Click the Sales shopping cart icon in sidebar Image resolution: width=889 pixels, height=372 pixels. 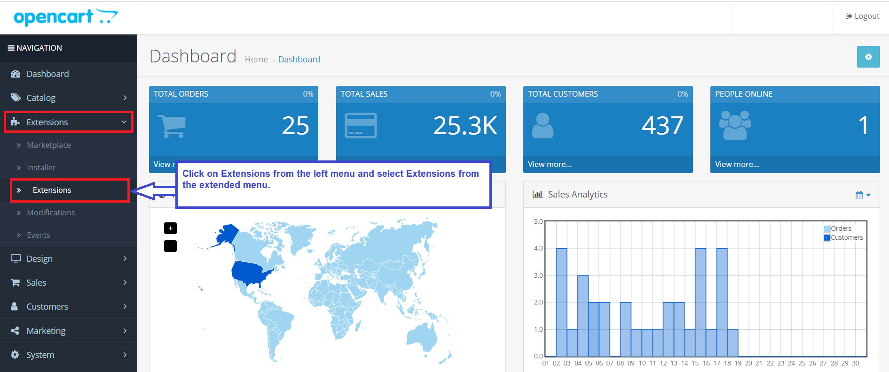pos(15,282)
